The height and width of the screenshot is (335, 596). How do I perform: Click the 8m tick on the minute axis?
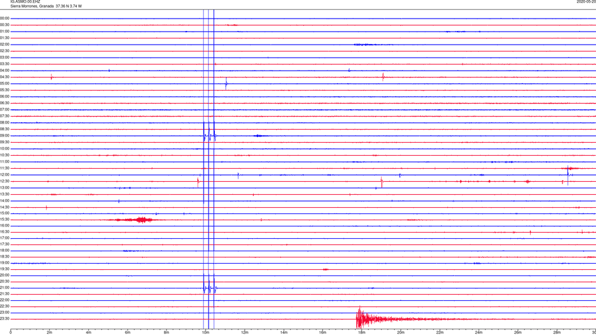click(x=166, y=333)
